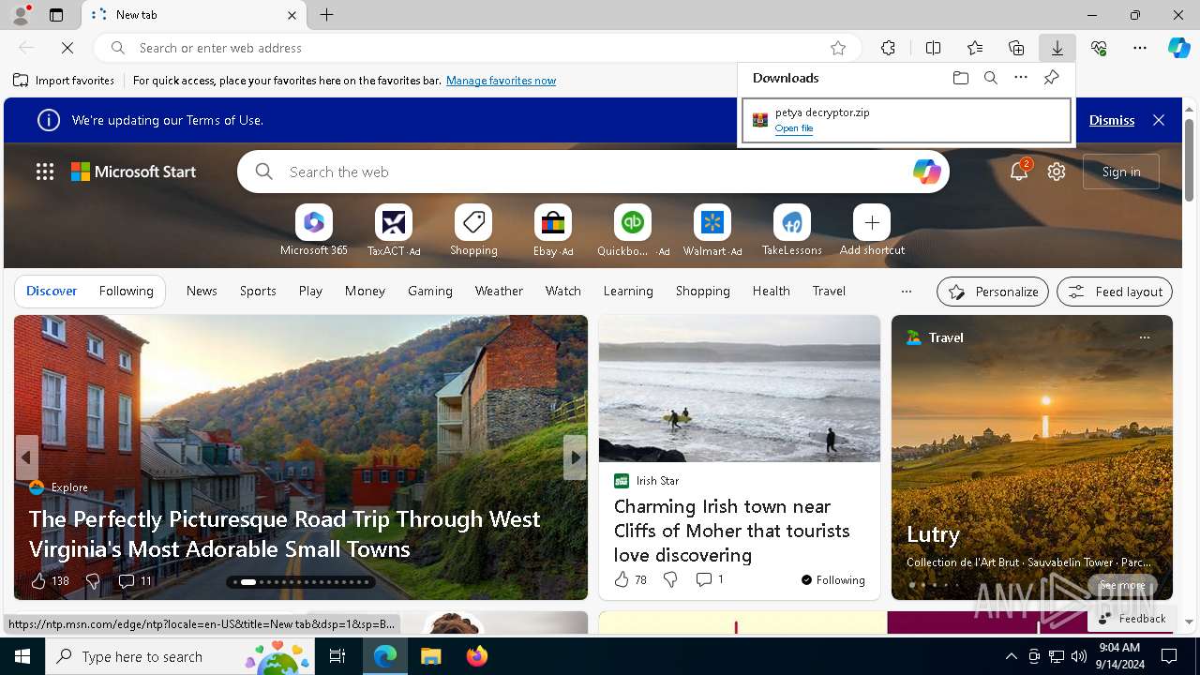Screen dimensions: 1200x675
Task: Open Browser essentials icon
Action: coord(1099,48)
